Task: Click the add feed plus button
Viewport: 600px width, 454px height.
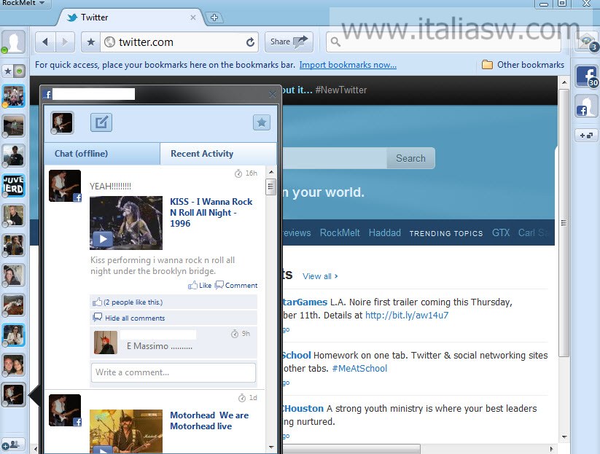Action: [x=586, y=136]
